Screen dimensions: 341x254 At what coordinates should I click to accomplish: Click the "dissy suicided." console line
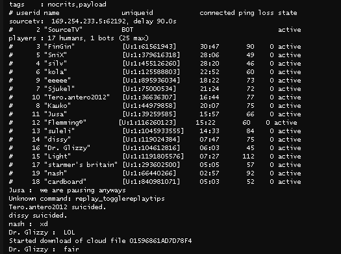pyautogui.click(x=38, y=216)
